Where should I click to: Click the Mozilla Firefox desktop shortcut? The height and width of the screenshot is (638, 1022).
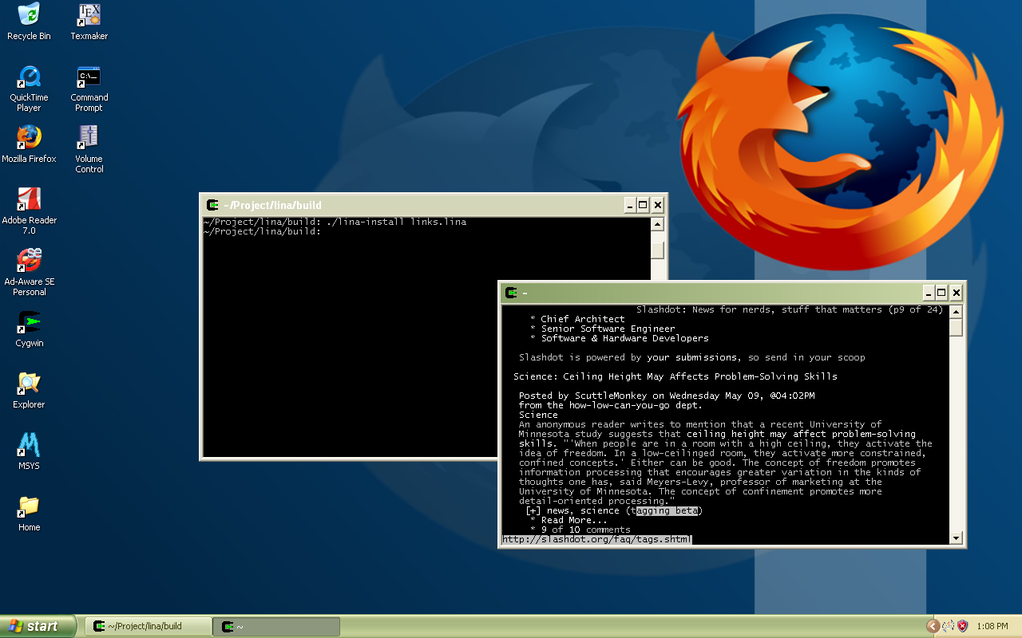(29, 144)
